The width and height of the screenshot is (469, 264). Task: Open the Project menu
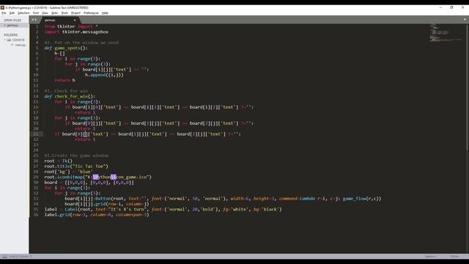click(75, 13)
